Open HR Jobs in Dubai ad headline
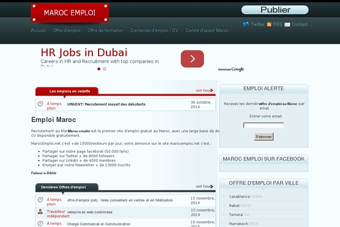The image size is (340, 227). click(84, 53)
